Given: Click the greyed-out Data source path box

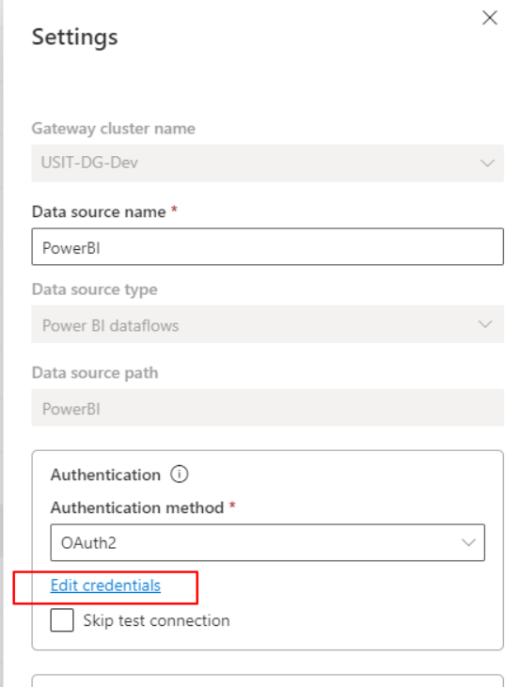Looking at the screenshot, I should 267,408.
